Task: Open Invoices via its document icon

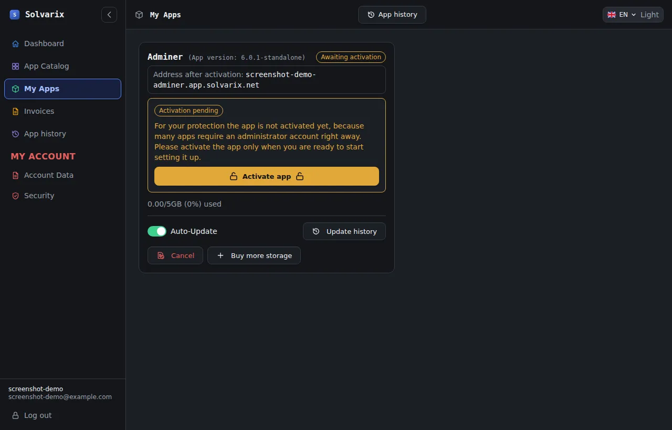Action: tap(16, 111)
